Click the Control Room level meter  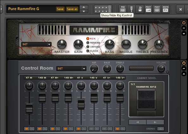tap(141, 68)
